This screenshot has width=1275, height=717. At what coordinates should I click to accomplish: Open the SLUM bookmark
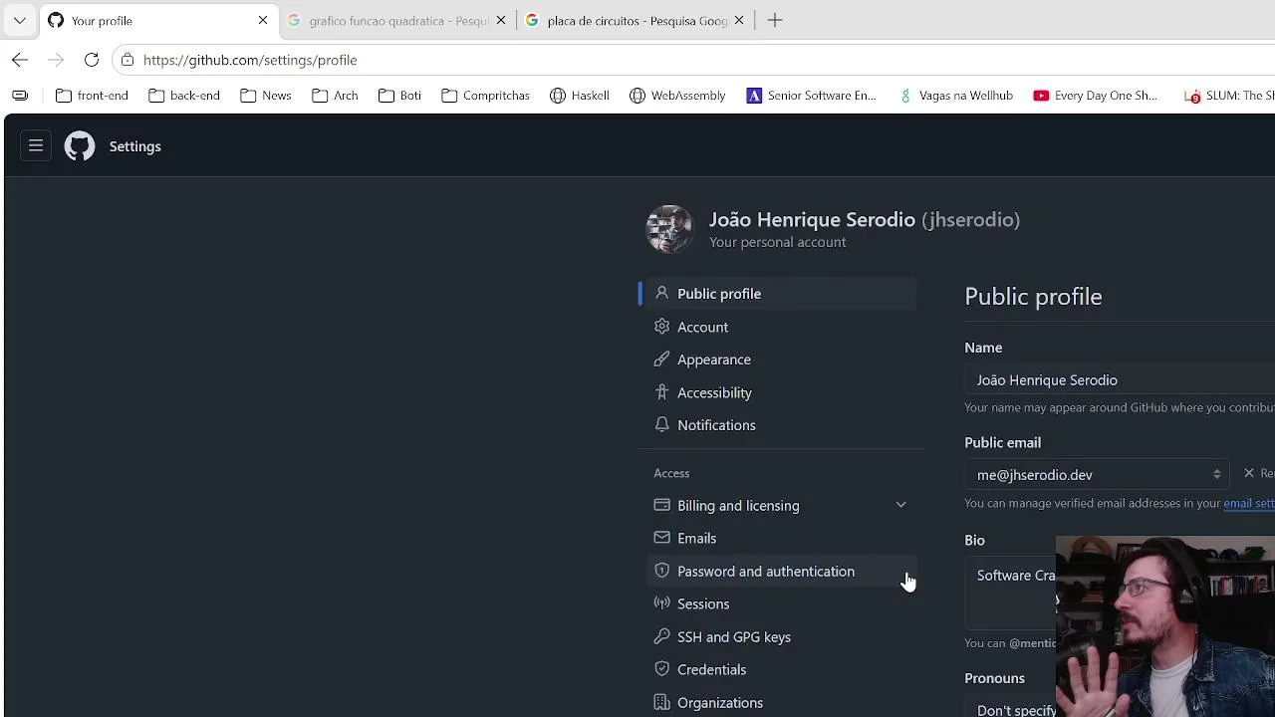1228,96
